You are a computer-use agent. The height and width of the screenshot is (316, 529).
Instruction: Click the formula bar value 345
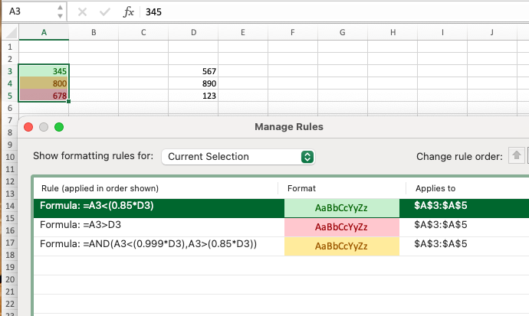[153, 12]
